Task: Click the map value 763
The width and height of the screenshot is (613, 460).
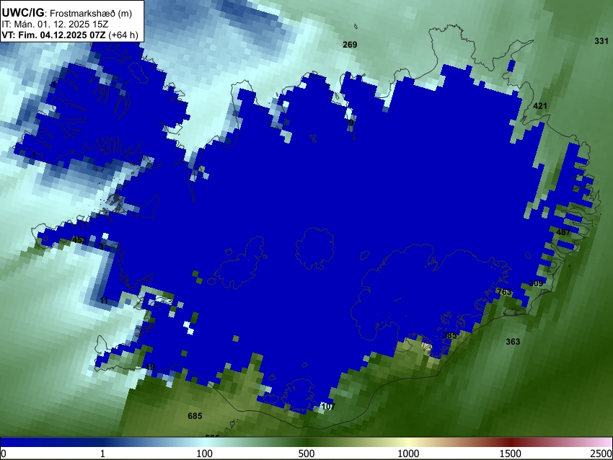Action: pyautogui.click(x=504, y=292)
